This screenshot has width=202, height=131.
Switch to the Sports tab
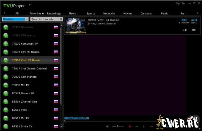point(91,14)
